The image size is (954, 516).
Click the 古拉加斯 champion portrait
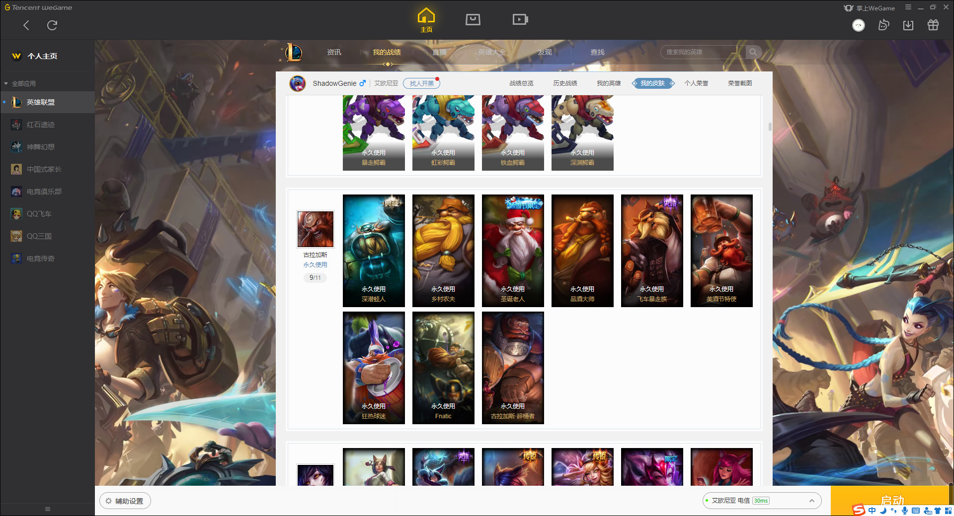click(316, 229)
